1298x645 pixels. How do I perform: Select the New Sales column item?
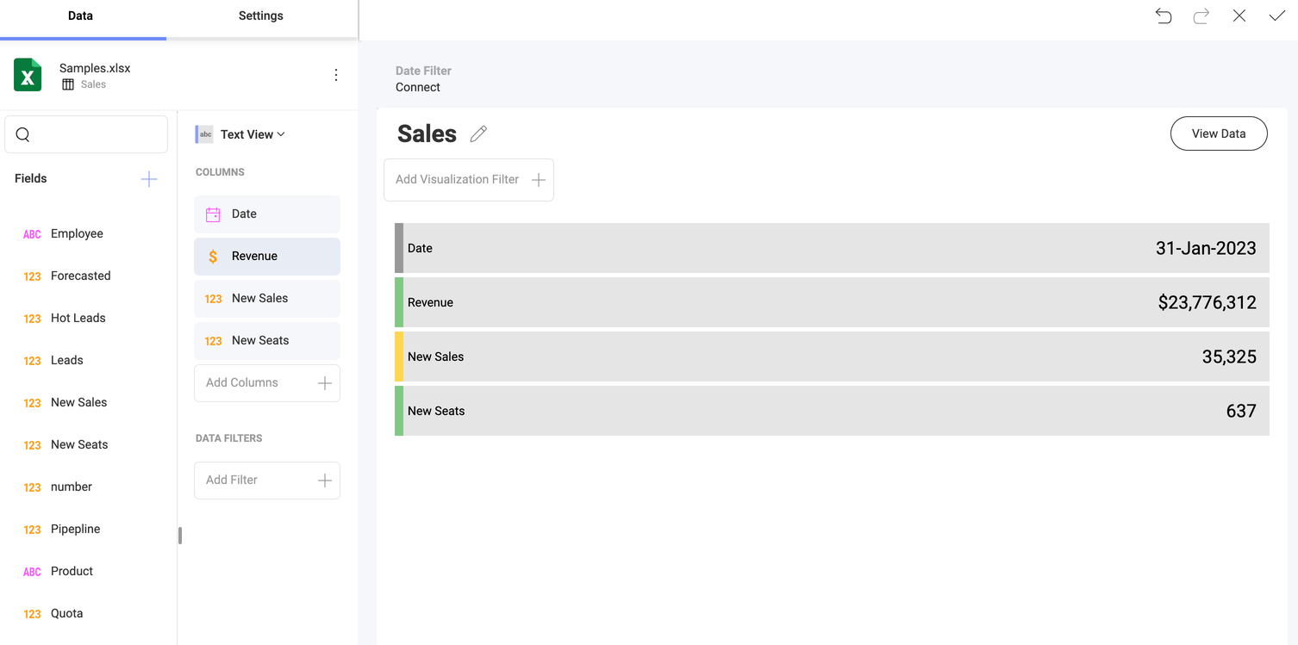267,299
